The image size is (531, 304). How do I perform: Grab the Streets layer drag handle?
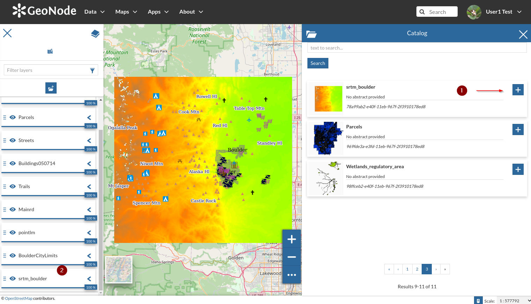[5, 140]
